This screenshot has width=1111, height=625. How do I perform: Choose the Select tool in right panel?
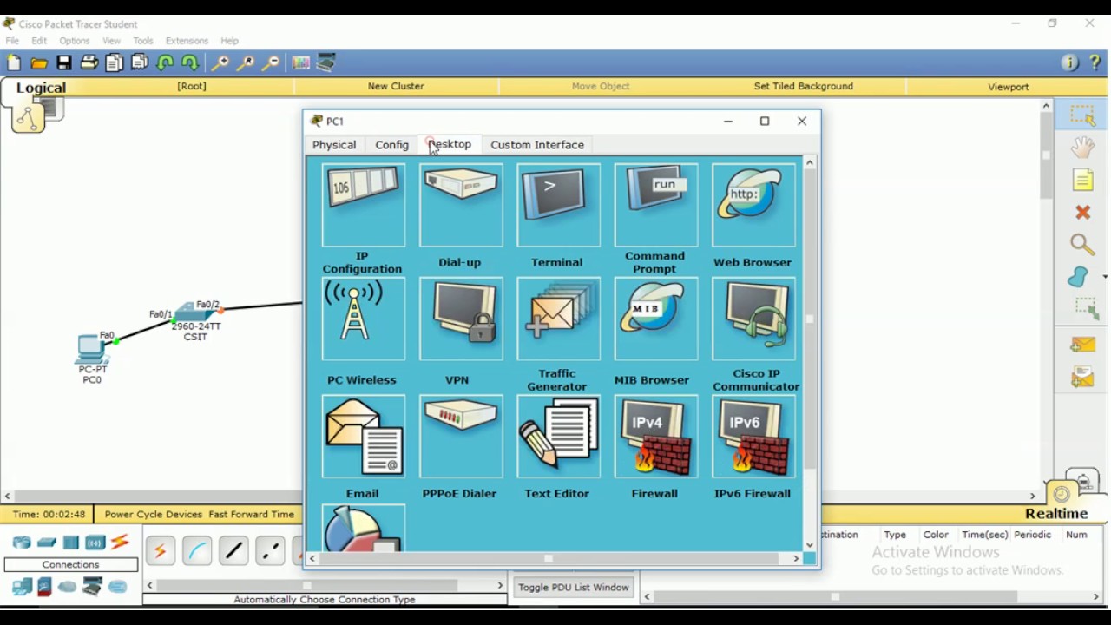[1082, 115]
